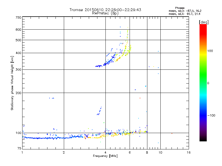Click the 'Phases' header text

coord(180,8)
